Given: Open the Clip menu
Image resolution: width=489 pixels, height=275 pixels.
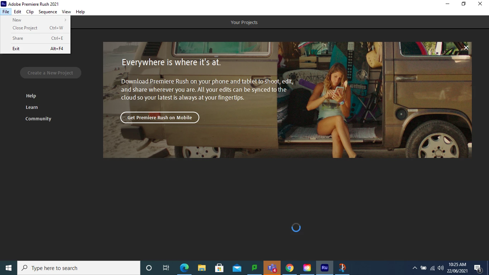Looking at the screenshot, I should (x=30, y=12).
